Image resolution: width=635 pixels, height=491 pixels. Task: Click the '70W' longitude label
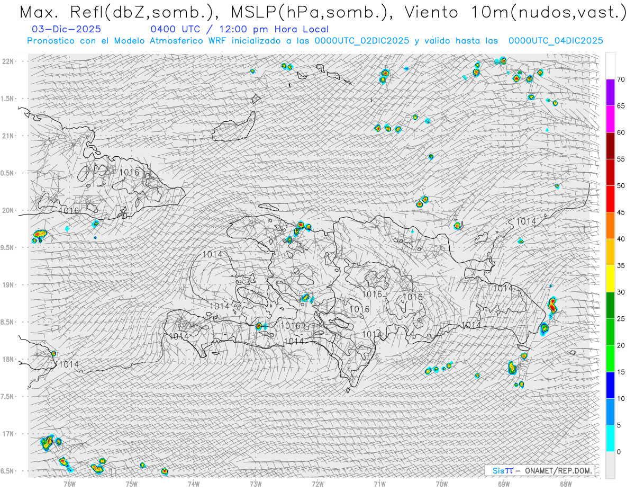click(x=442, y=484)
